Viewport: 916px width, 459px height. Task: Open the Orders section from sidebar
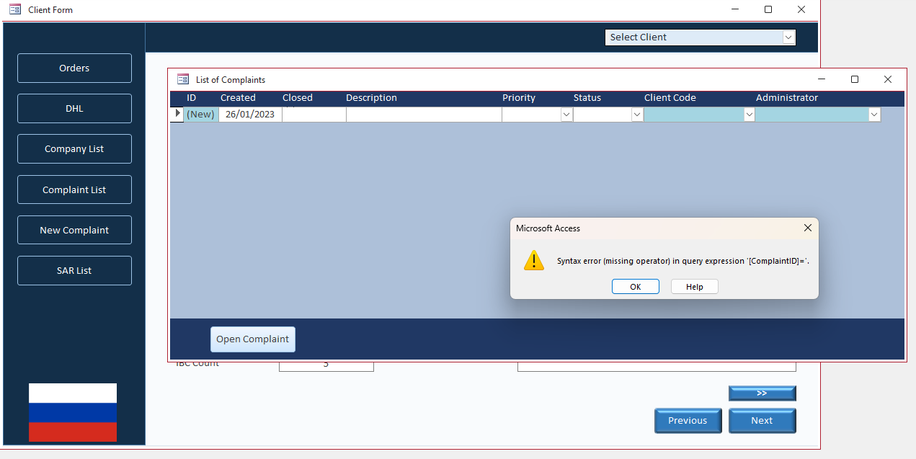coord(74,68)
